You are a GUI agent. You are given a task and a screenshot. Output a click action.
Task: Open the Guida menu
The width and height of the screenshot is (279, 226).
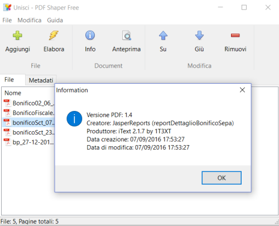click(x=55, y=20)
